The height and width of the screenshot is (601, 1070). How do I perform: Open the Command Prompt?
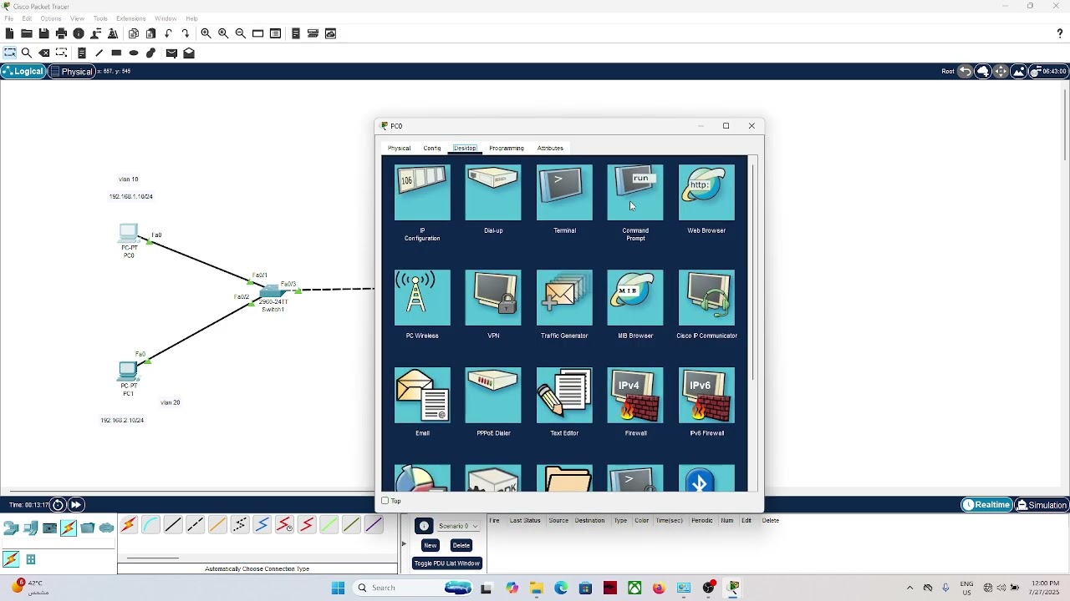(635, 193)
